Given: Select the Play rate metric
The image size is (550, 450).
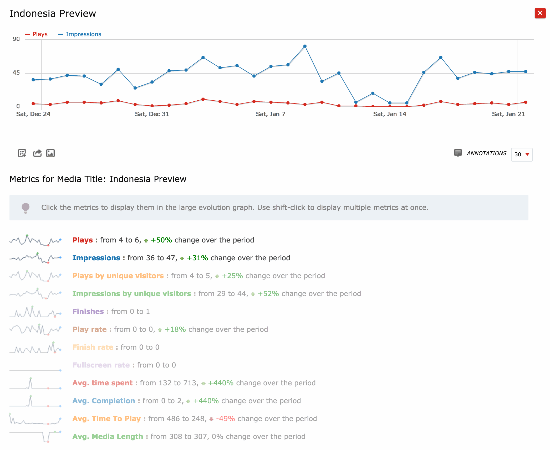Looking at the screenshot, I should coord(89,329).
